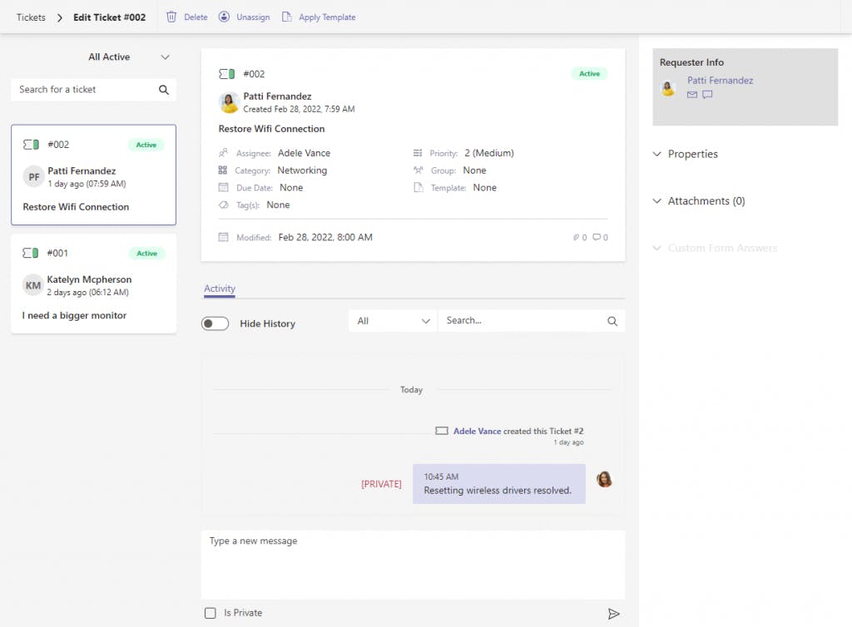Click the Tag(s) label icon
The image size is (852, 627).
(223, 205)
